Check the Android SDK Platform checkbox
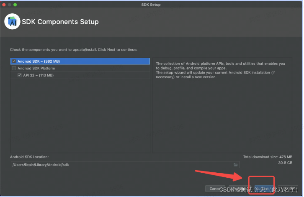Screen dimensions: 304x197 (14, 68)
